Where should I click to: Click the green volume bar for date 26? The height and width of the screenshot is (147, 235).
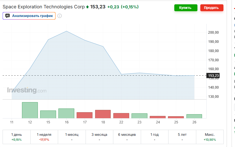pyautogui.click(x=194, y=116)
